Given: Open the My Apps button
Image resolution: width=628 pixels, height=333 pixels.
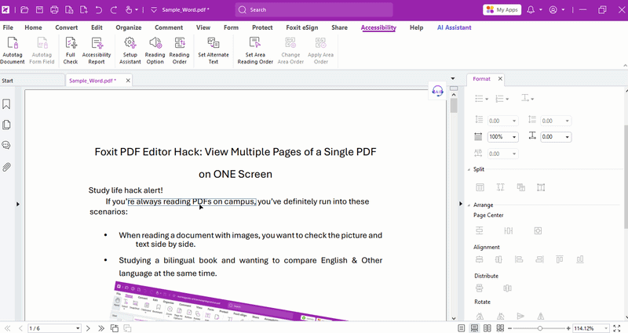Looking at the screenshot, I should click(x=502, y=9).
